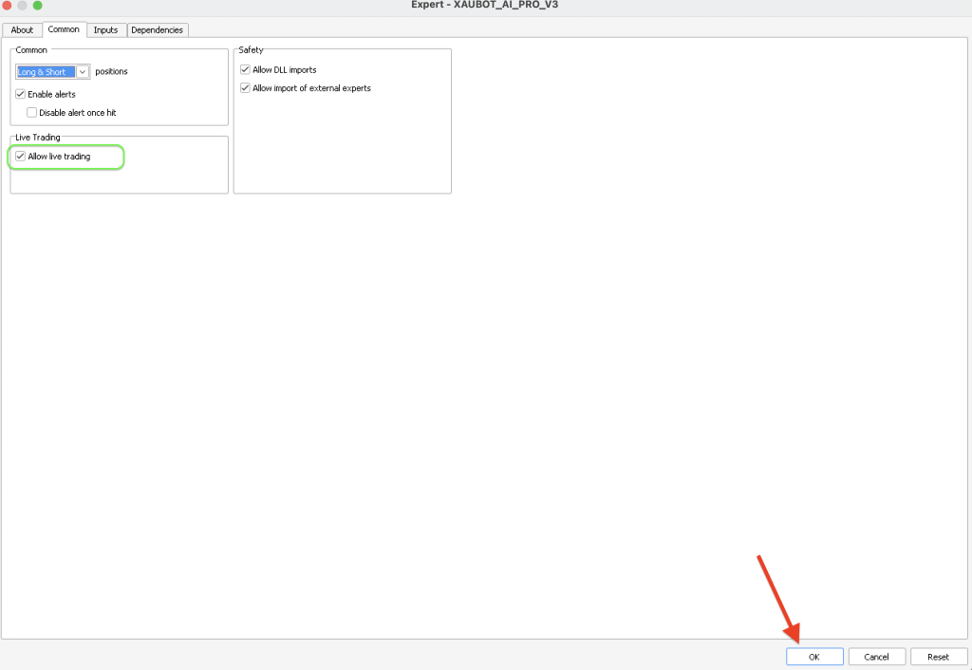The image size is (972, 670).
Task: Disable the Enable alerts checkbox
Action: [x=20, y=93]
